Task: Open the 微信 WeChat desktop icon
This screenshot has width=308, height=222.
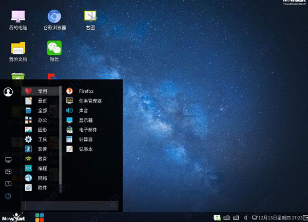Action: point(54,51)
